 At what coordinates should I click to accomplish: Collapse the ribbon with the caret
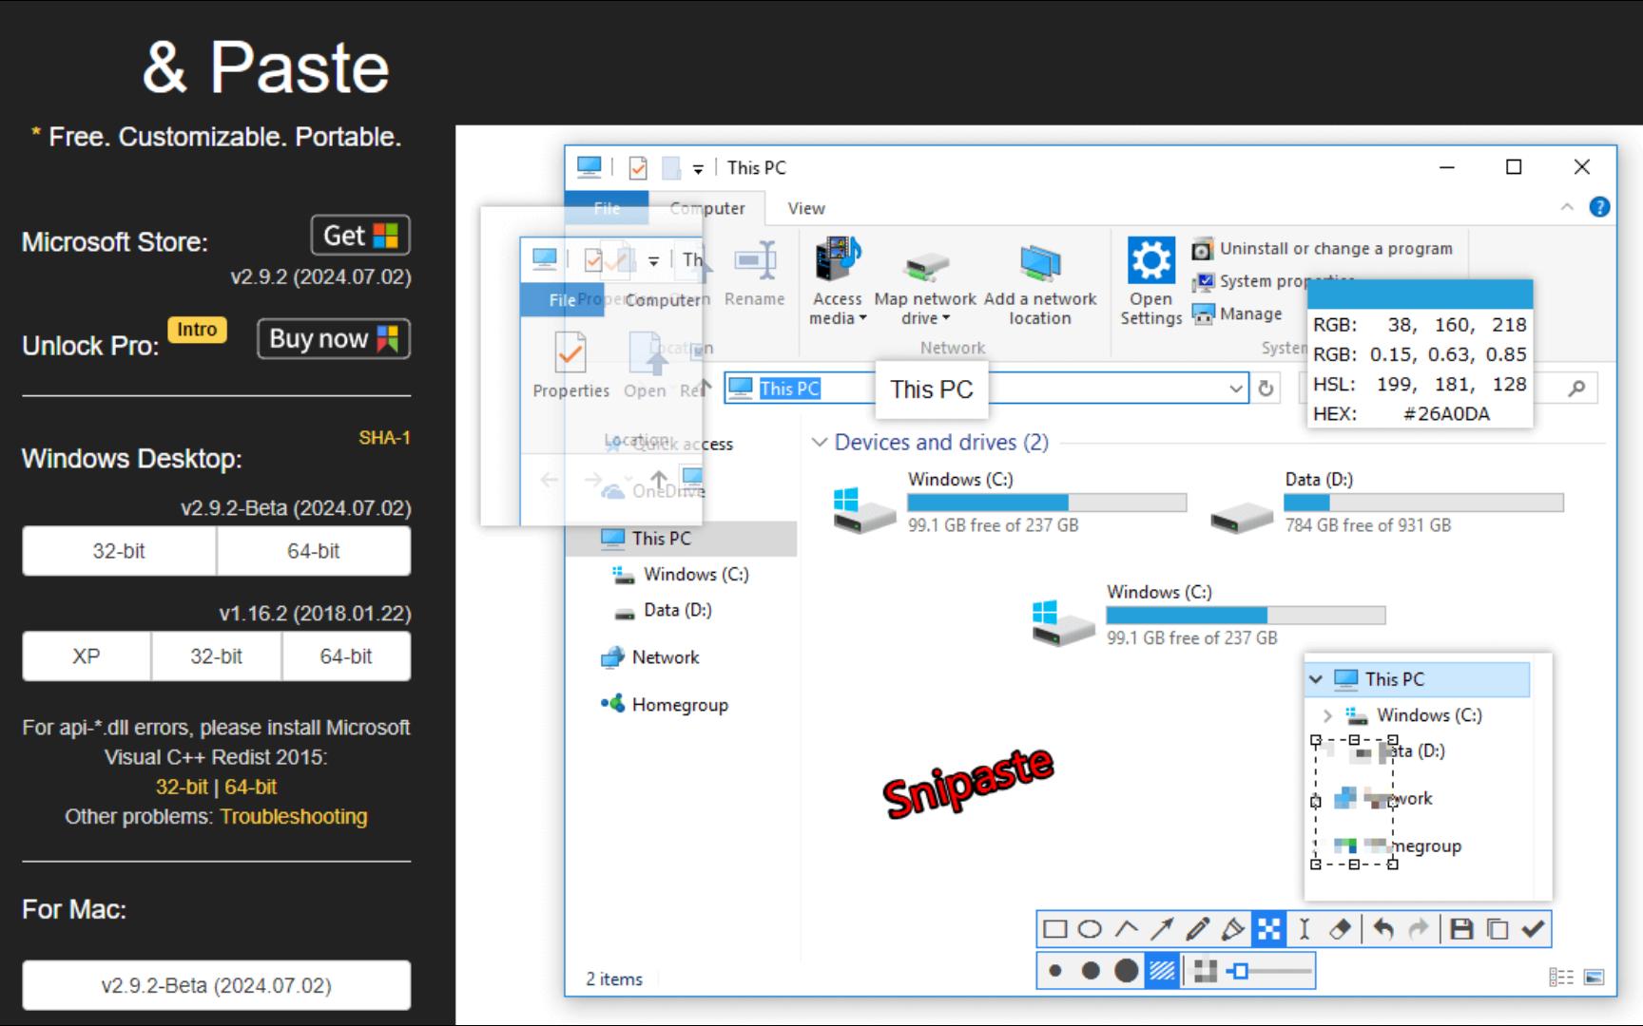pyautogui.click(x=1567, y=207)
